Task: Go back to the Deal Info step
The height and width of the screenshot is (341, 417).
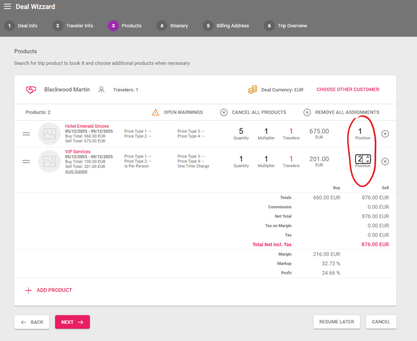Action: point(22,26)
